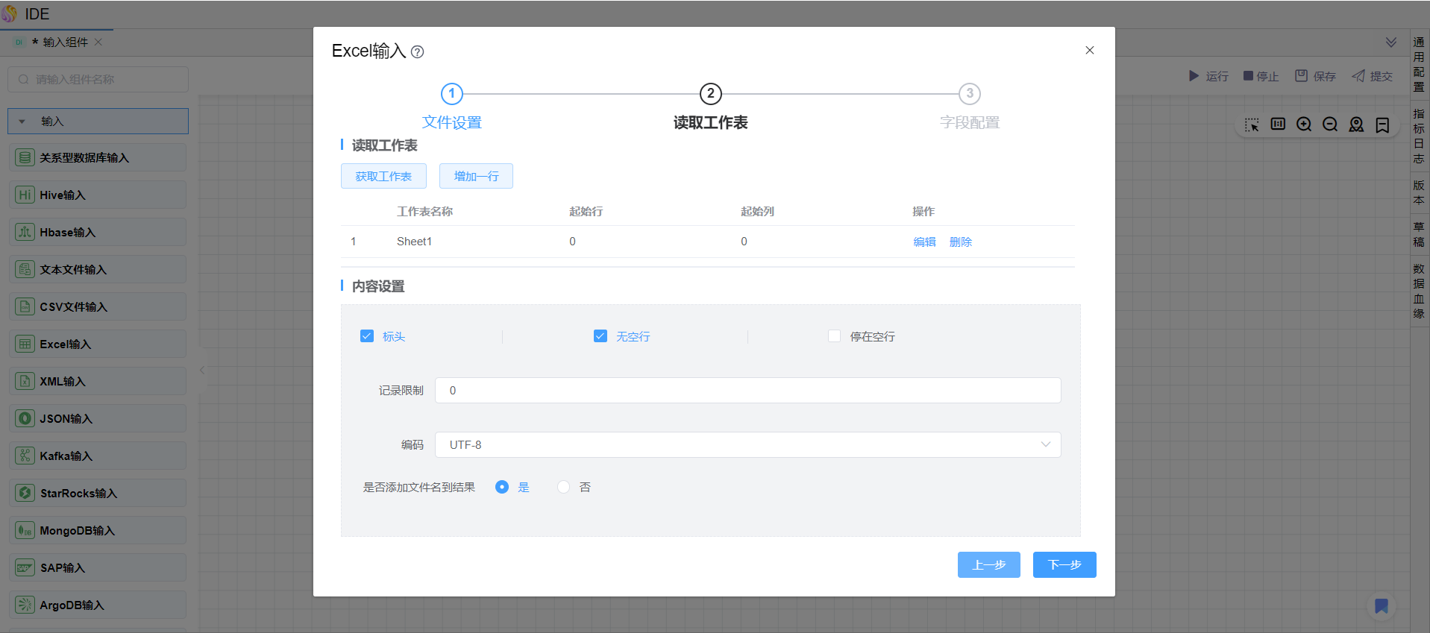Go to step 1 文件设置
The width and height of the screenshot is (1430, 633).
pyautogui.click(x=451, y=95)
